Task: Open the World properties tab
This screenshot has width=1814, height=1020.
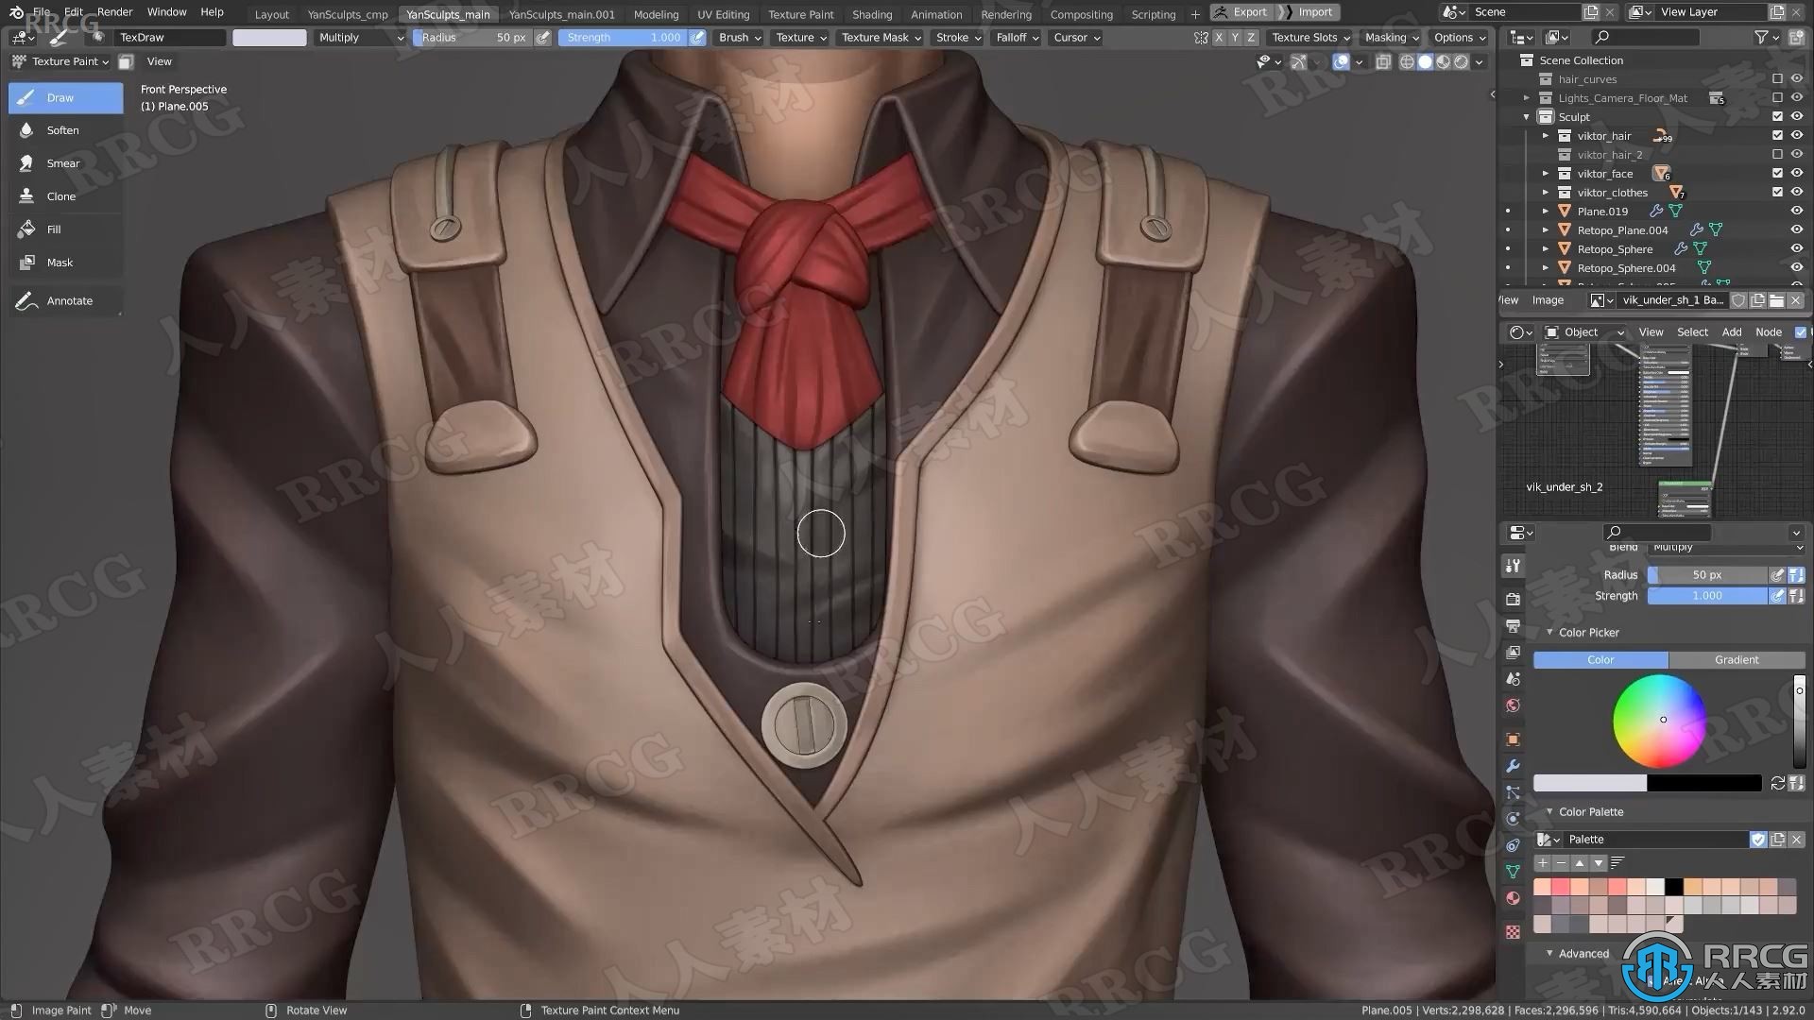Action: 1513,705
